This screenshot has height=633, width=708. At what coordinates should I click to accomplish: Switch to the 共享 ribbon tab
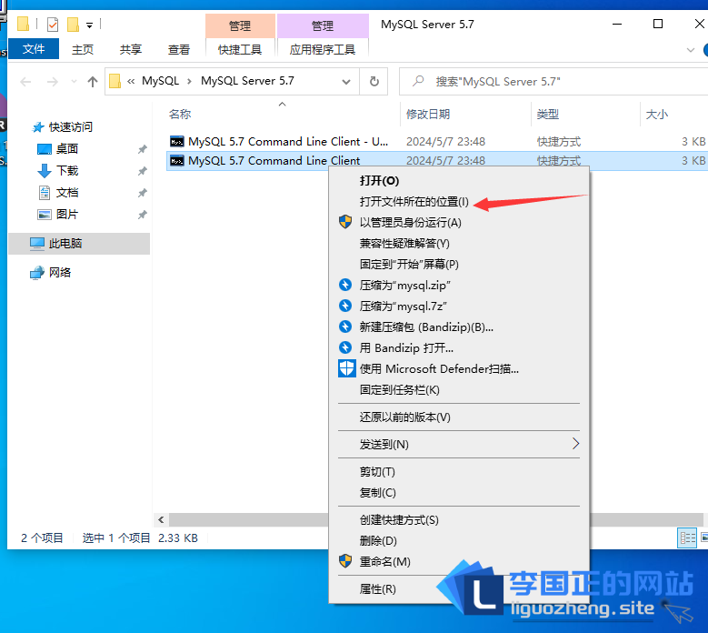point(131,49)
